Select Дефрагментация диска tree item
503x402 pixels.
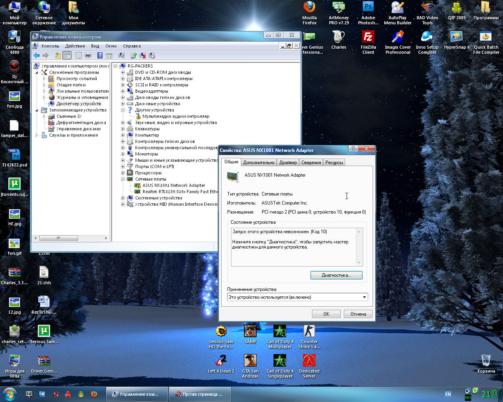[81, 122]
